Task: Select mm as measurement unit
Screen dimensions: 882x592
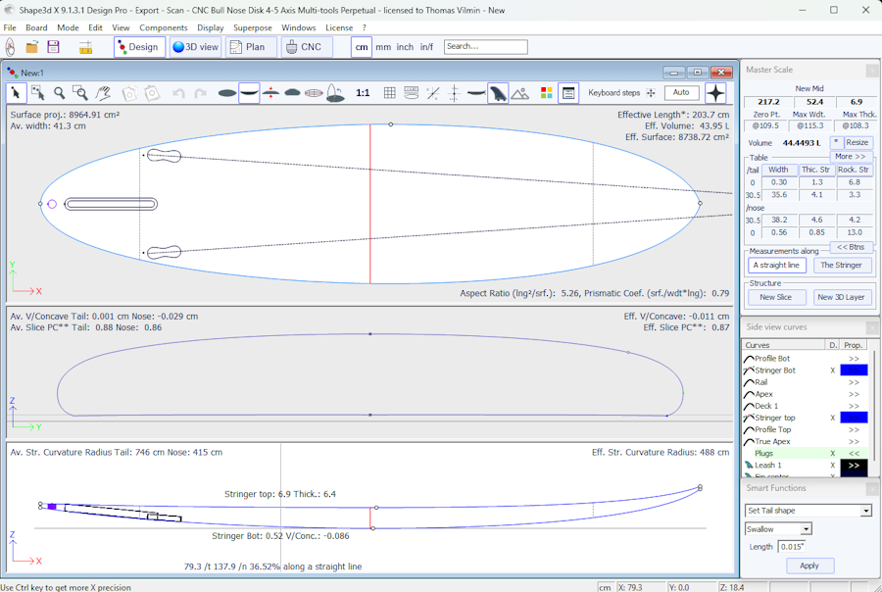Action: pos(382,47)
